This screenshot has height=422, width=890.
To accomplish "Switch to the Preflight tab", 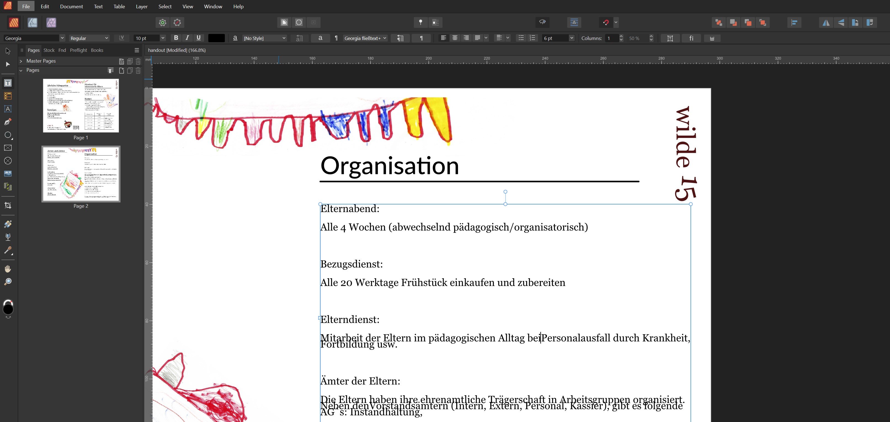I will (x=78, y=50).
